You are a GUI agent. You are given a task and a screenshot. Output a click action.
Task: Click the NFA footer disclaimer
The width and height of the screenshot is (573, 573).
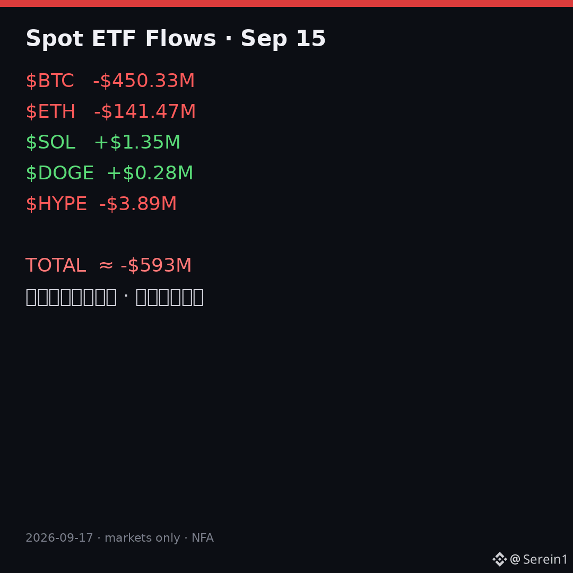click(203, 537)
